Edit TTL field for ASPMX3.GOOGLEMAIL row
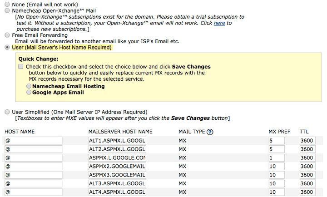This screenshot has height=197, width=327. (307, 175)
